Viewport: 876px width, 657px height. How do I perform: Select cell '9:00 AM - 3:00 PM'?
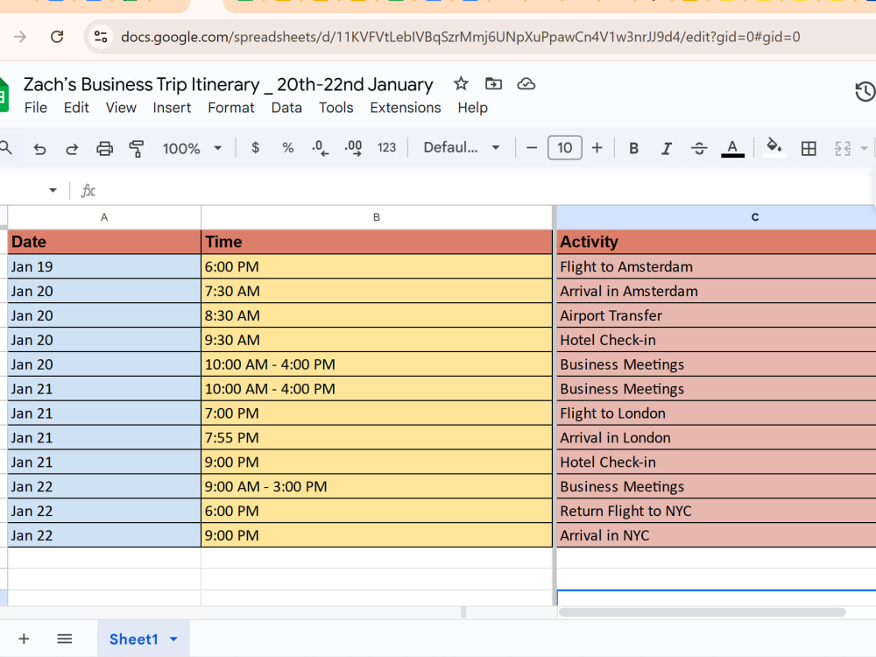pyautogui.click(x=377, y=486)
